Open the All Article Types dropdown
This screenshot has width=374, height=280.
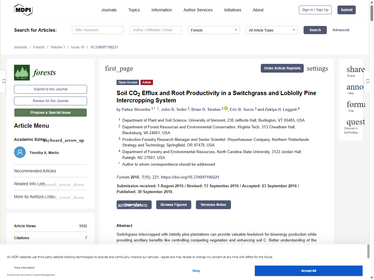pyautogui.click(x=271, y=30)
